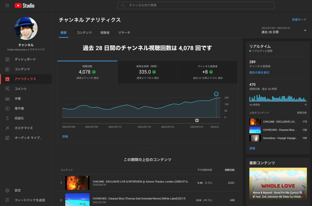Click the green up arrow beside +8
The width and height of the screenshot is (312, 206).
(211, 72)
